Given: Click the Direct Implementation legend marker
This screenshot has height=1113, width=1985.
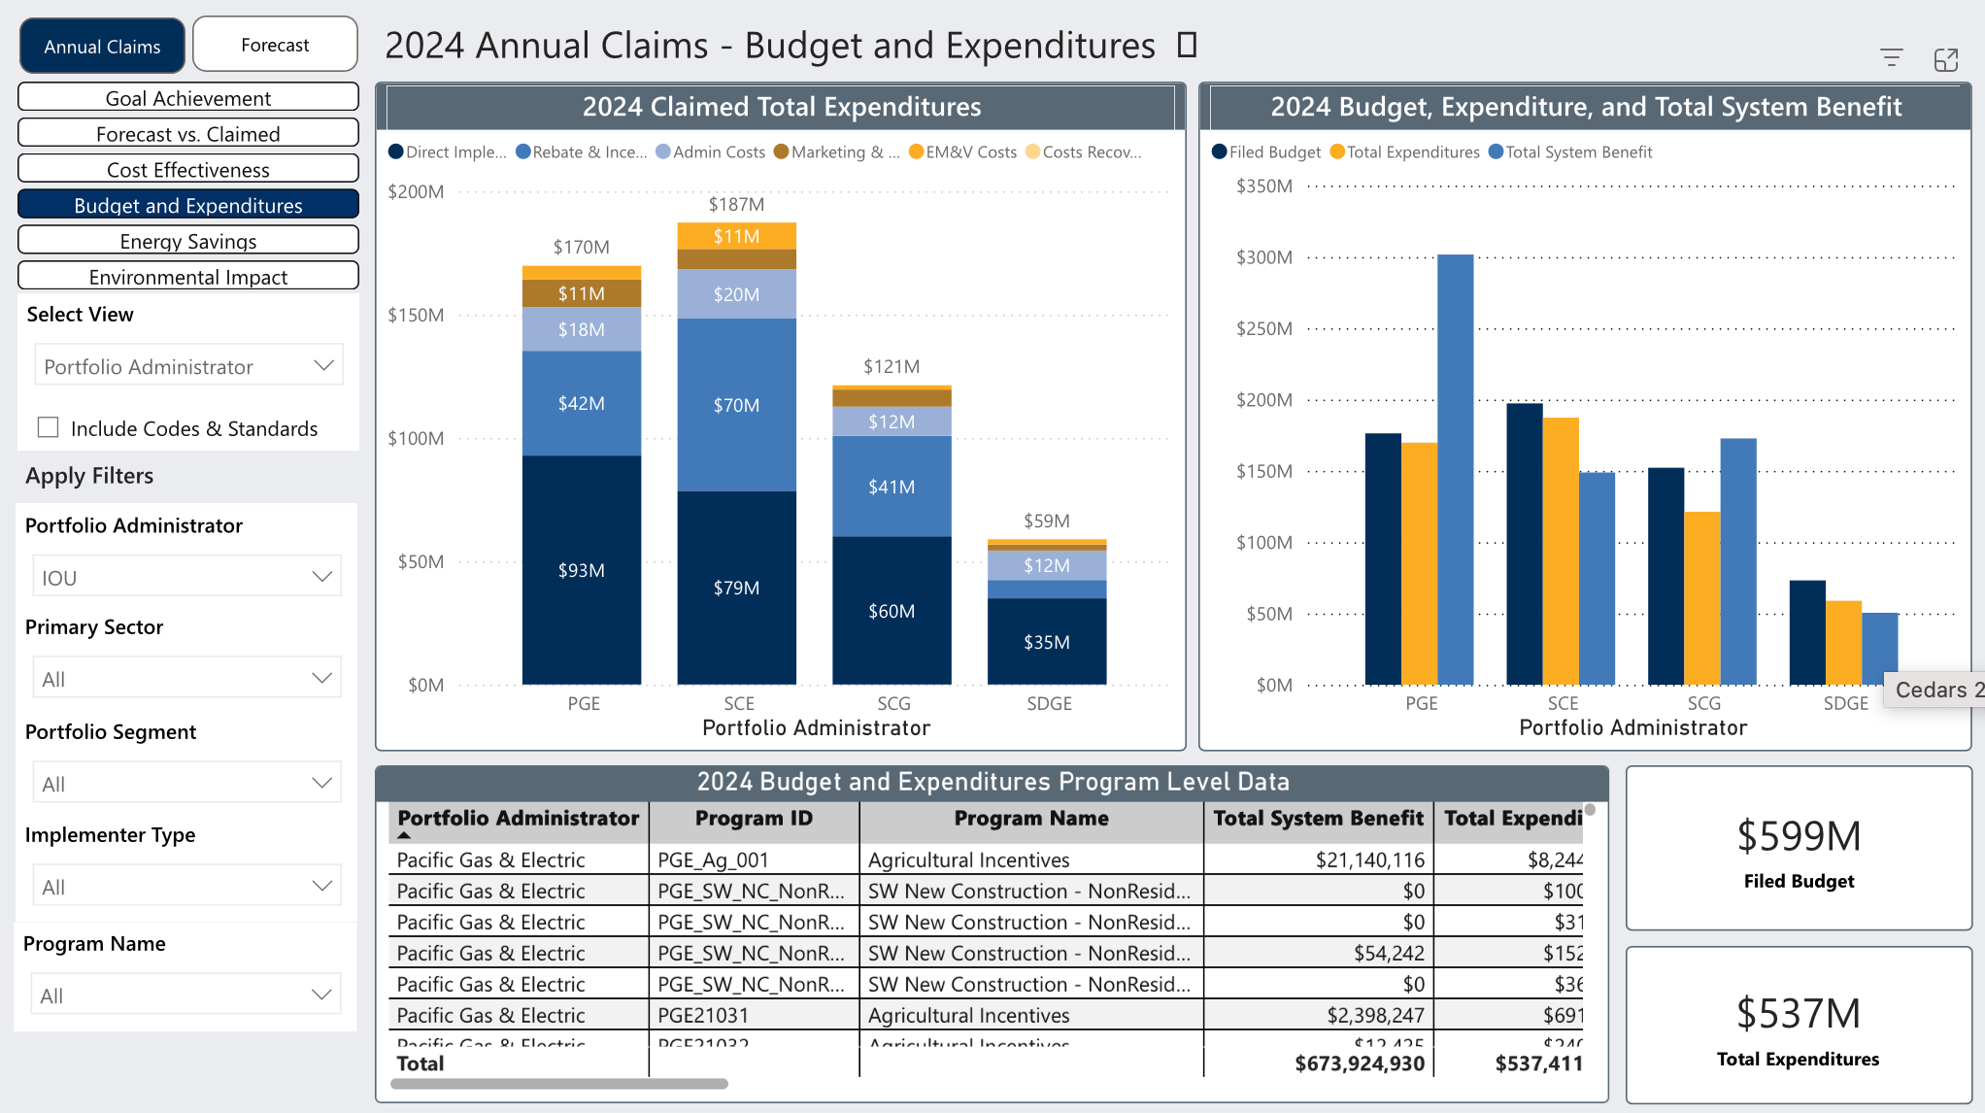Looking at the screenshot, I should coord(395,152).
